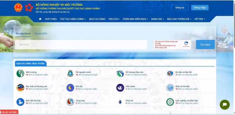
Task: Open the Thủy lợi water drop icon
Action: click(120, 102)
